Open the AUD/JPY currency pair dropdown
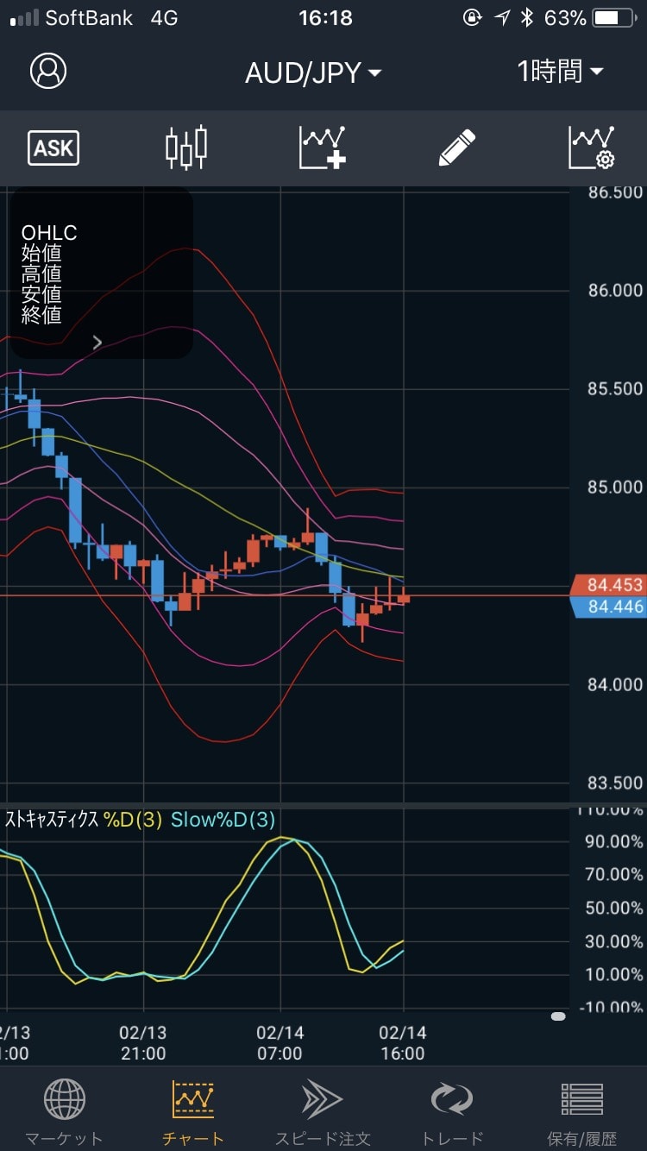The image size is (647, 1151). pos(313,72)
